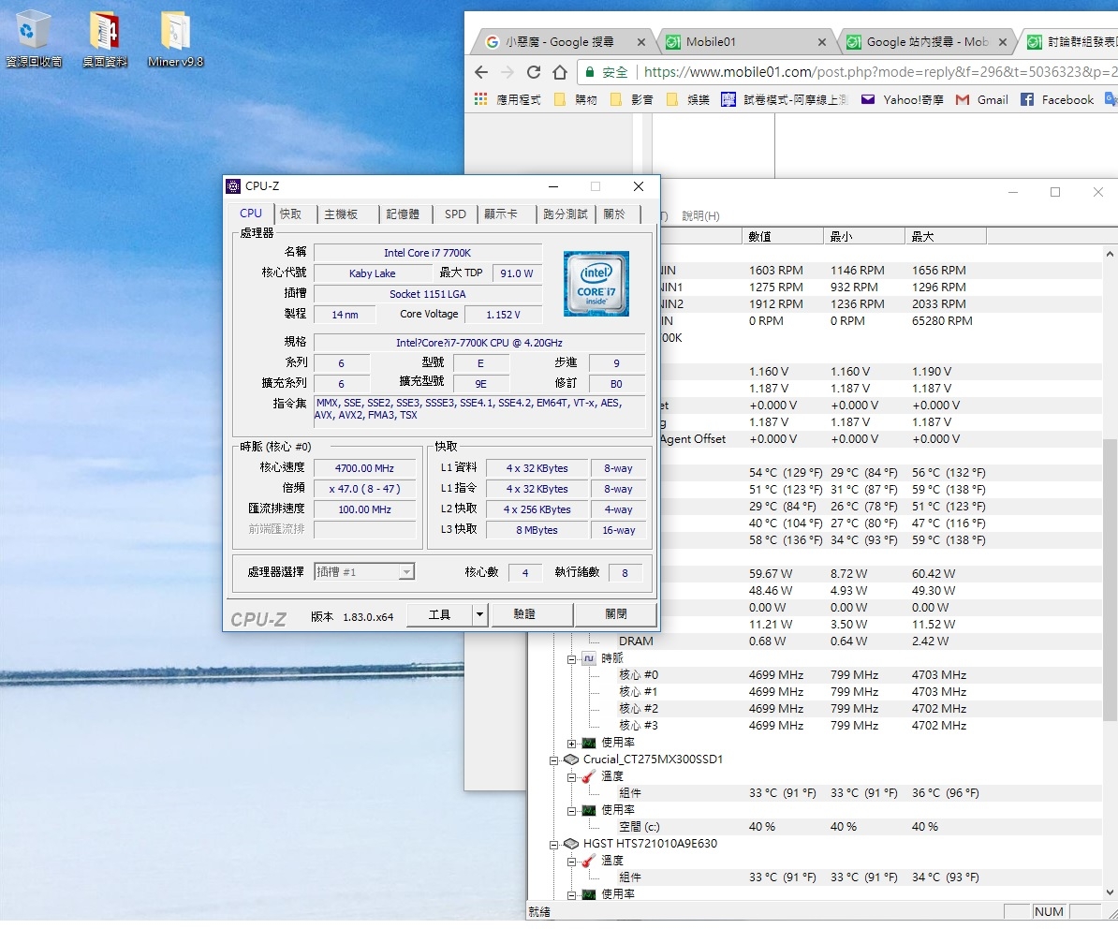Open the 主機板 tab in CPU-Z

[341, 214]
